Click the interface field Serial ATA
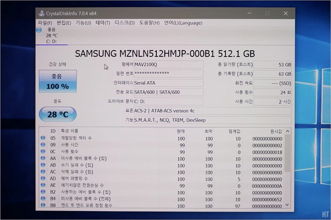 168,83
